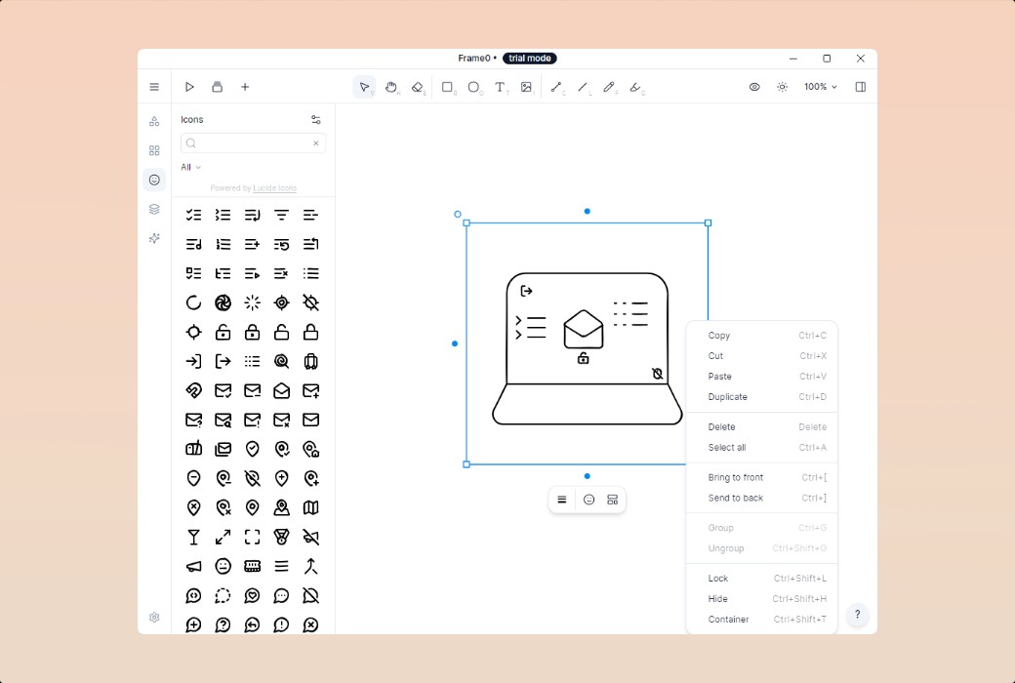Click Bring to front in context menu

(x=736, y=477)
